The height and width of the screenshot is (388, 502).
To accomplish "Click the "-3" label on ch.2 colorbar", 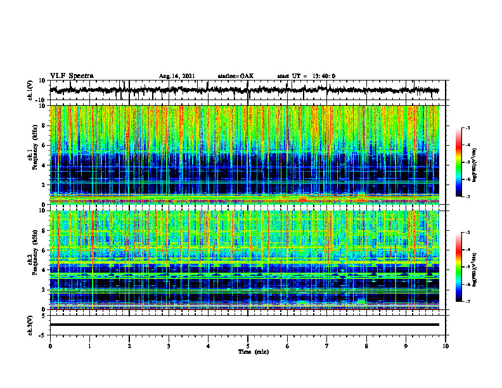I will [467, 233].
